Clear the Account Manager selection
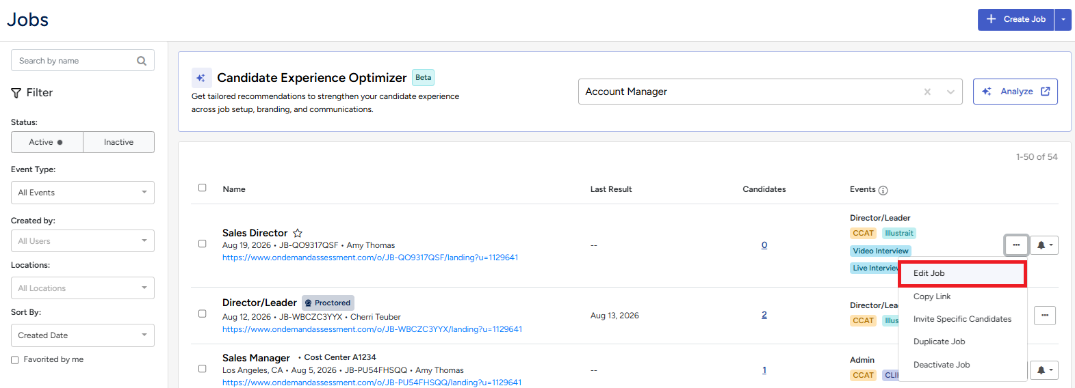The width and height of the screenshot is (1075, 388). pos(927,92)
